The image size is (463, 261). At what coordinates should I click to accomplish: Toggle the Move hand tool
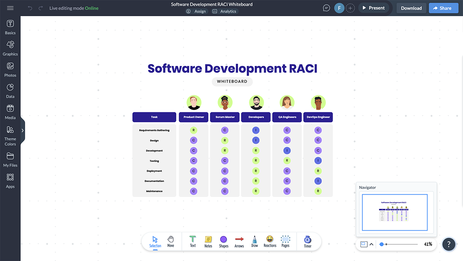[171, 241]
